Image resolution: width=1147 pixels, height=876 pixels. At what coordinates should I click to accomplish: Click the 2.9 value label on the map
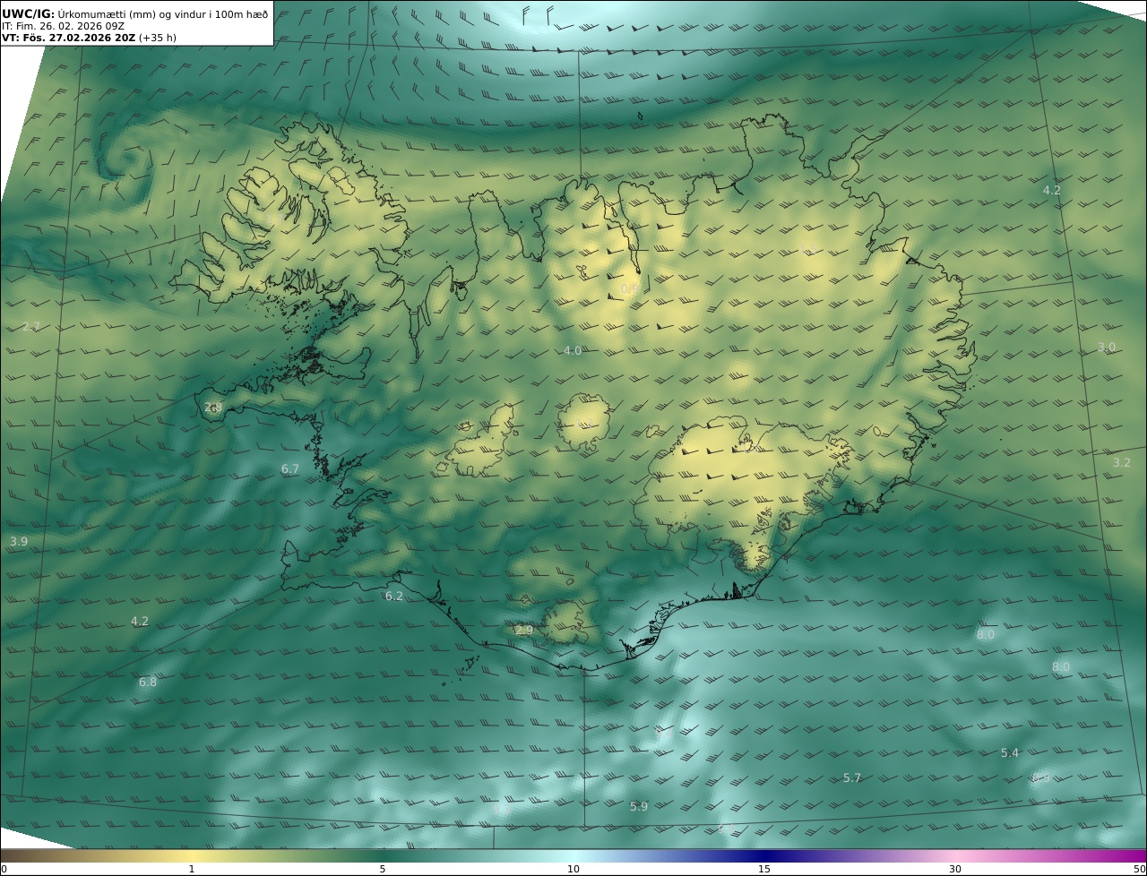[524, 630]
